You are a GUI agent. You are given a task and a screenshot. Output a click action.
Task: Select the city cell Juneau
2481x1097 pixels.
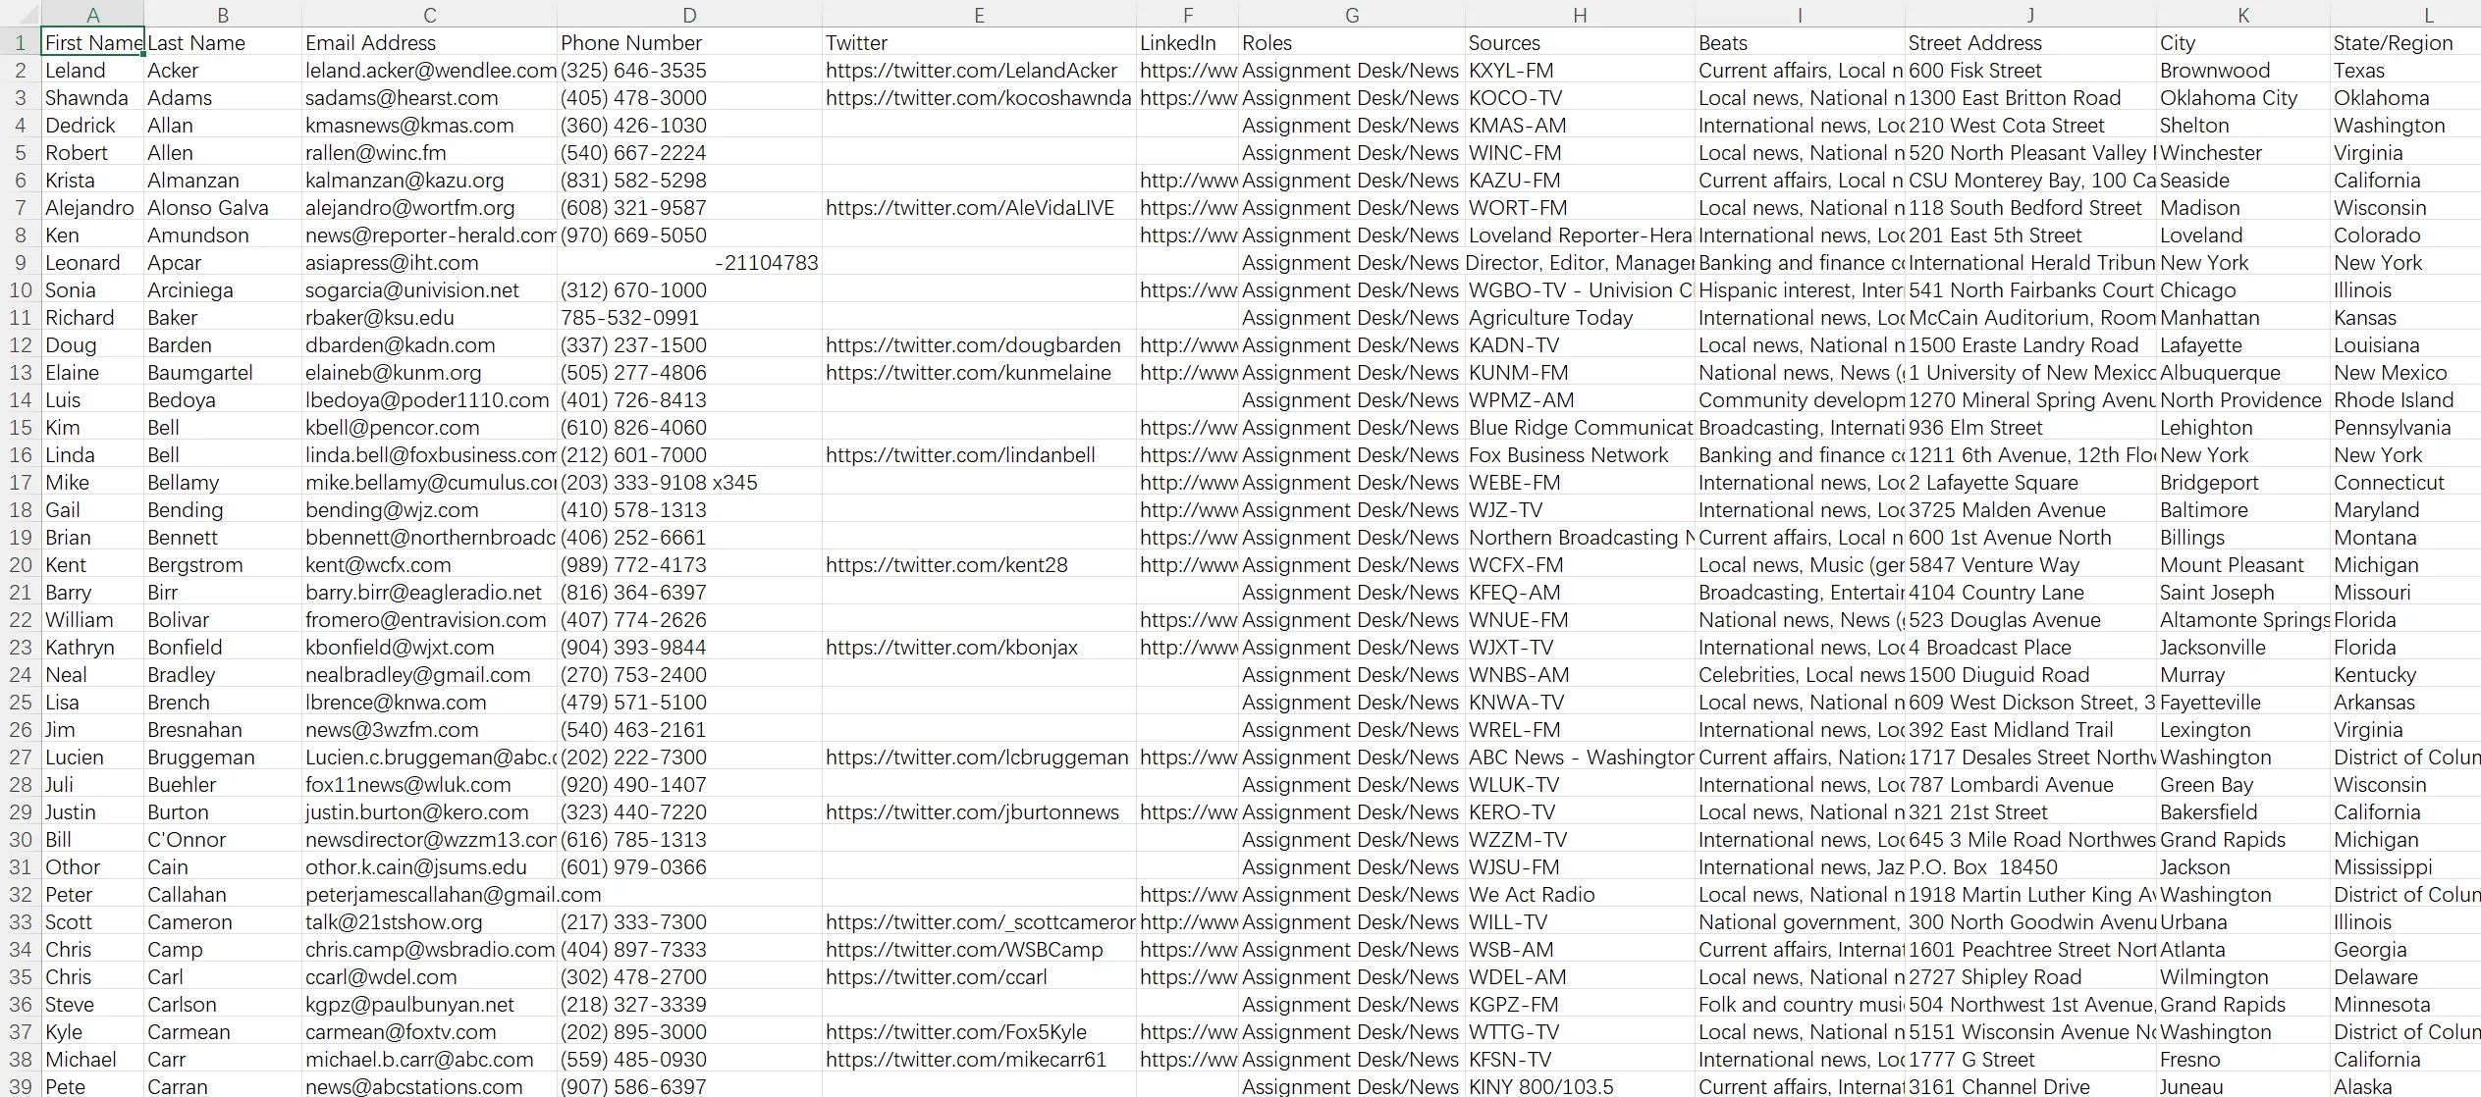pos(2243,1086)
